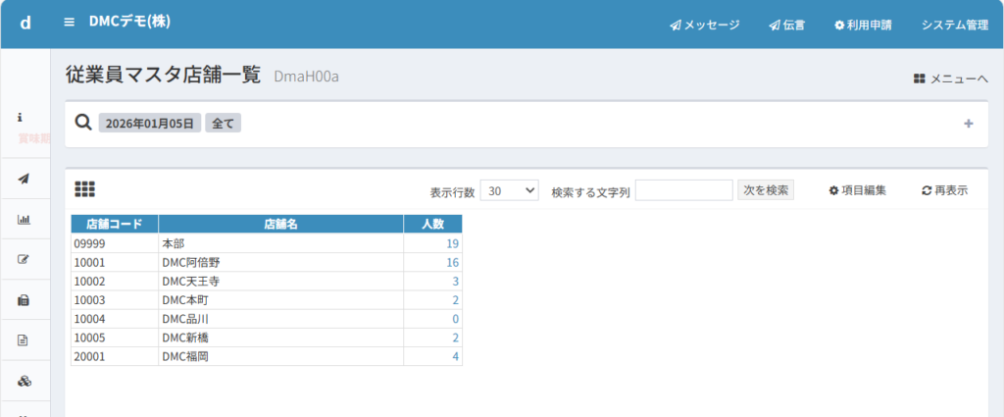Click the hamburger menu icon
Viewport: 1004px width, 417px height.
(69, 23)
